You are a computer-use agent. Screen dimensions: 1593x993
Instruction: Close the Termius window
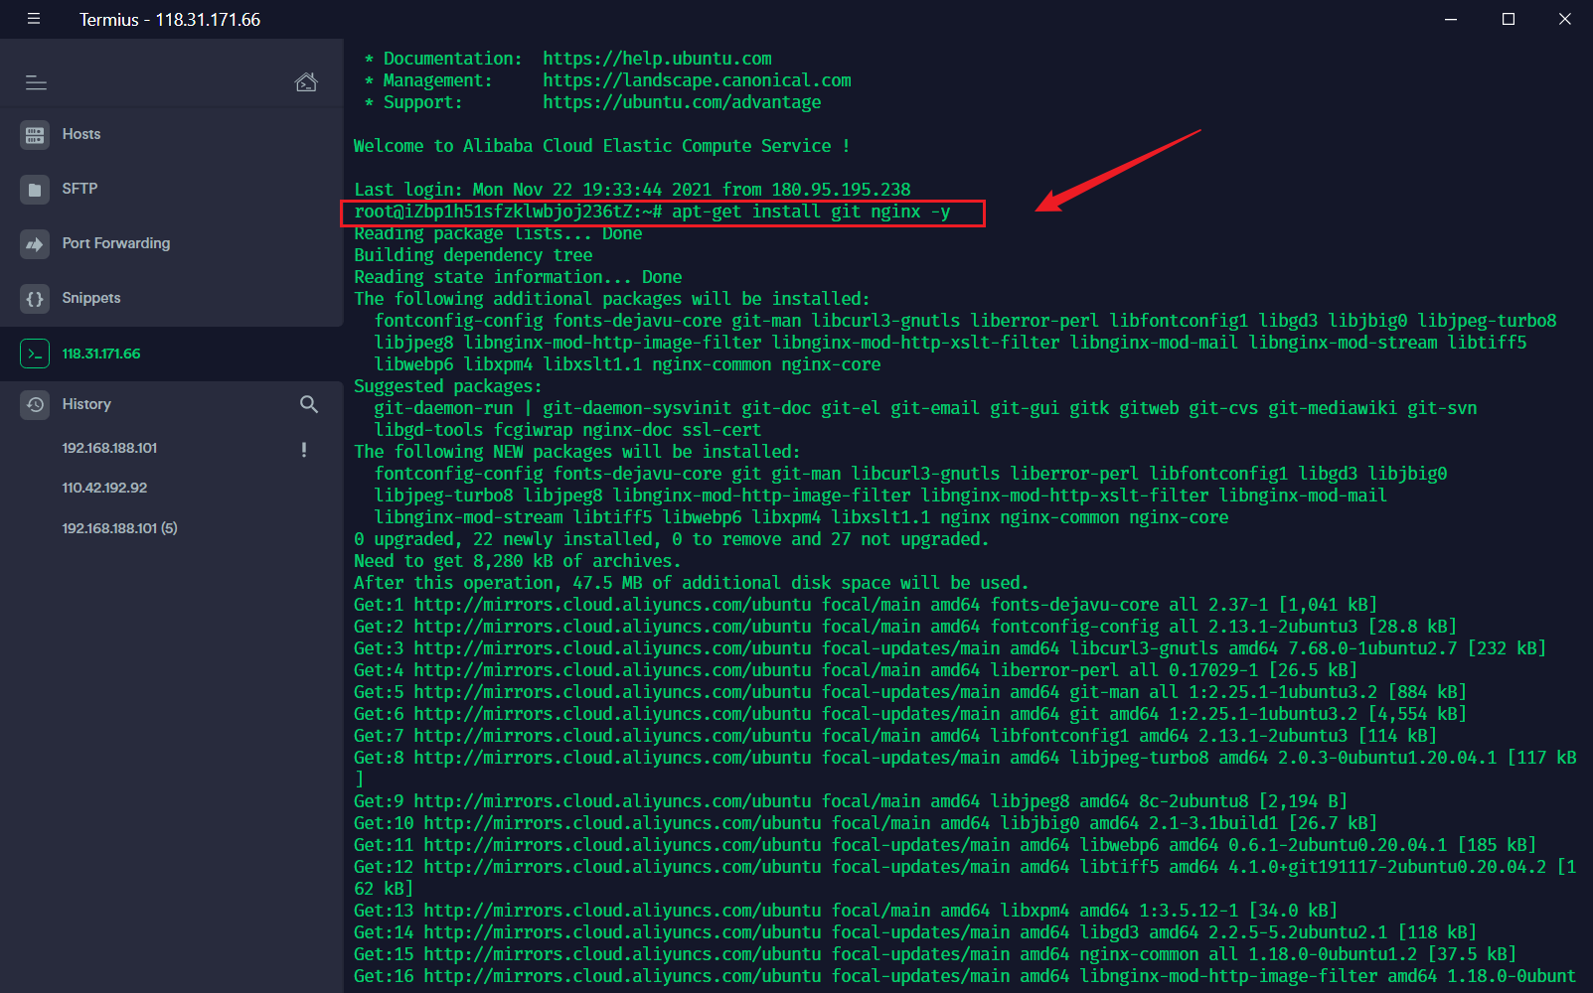[1565, 19]
